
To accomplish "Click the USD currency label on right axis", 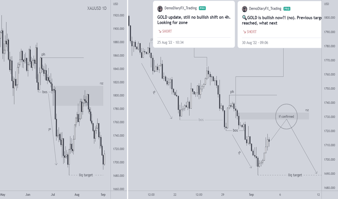I will tap(326, 4).
